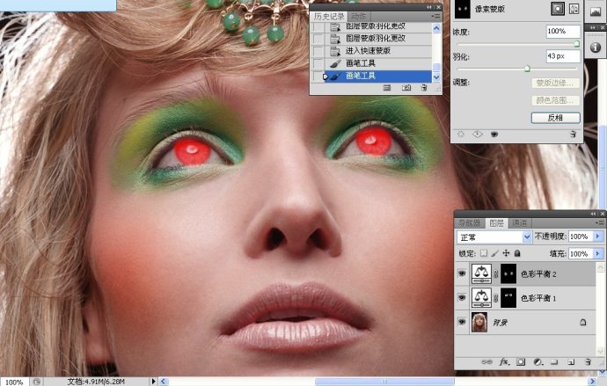The height and width of the screenshot is (386, 607).
Task: Select the mask thumbnail of 色彩平衡 1
Action: click(x=508, y=298)
